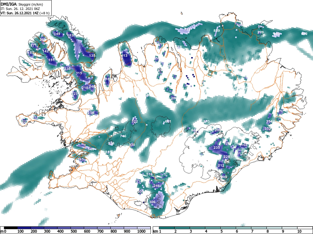The width and height of the screenshot is (313, 234).
Task: Click the visibility value 322 on the map
Action: pyautogui.click(x=135, y=121)
